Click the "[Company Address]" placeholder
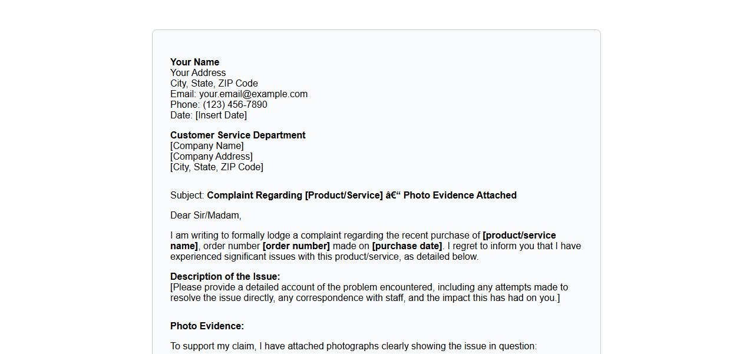Viewport: 753px width, 354px height. tap(211, 157)
